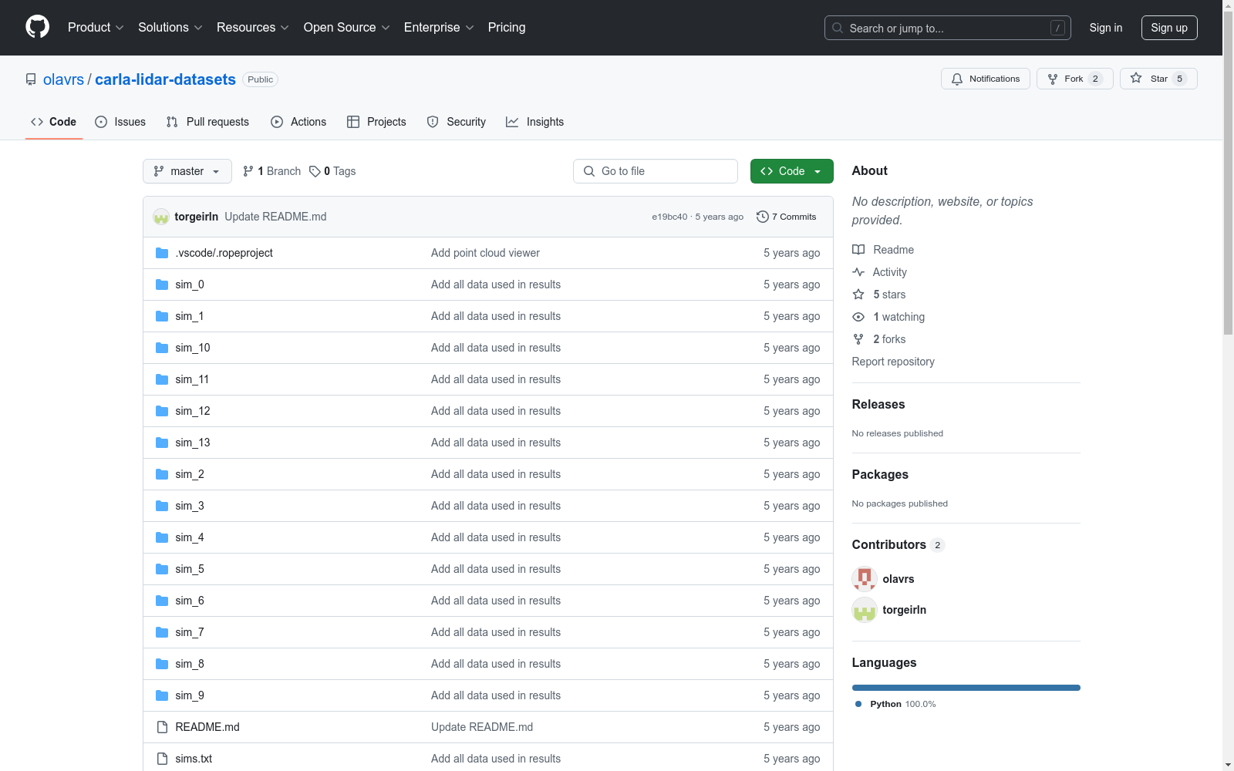Click the book icon next to Readme
The image size is (1234, 771).
tap(858, 250)
